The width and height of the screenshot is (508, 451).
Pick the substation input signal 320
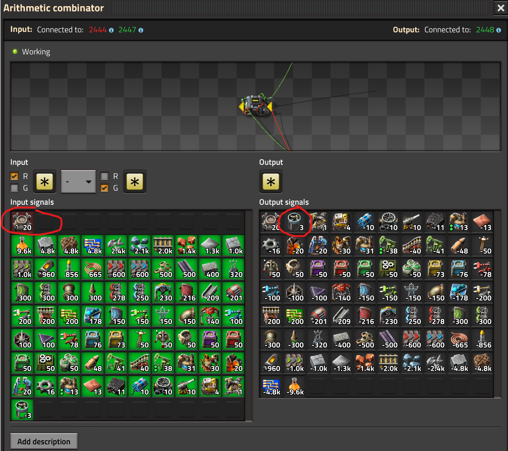pyautogui.click(x=234, y=269)
